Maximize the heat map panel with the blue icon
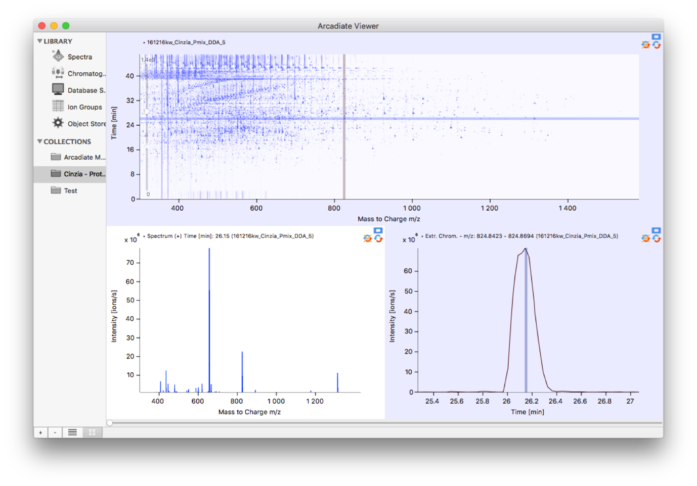Screen dimensions: 697x486 656,37
